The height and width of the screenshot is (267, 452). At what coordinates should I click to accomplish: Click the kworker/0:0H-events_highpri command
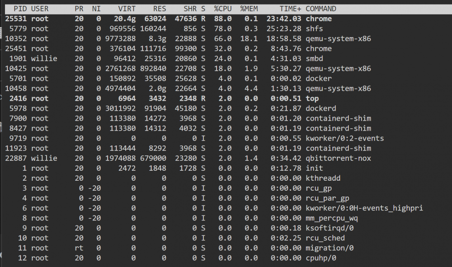(x=364, y=208)
